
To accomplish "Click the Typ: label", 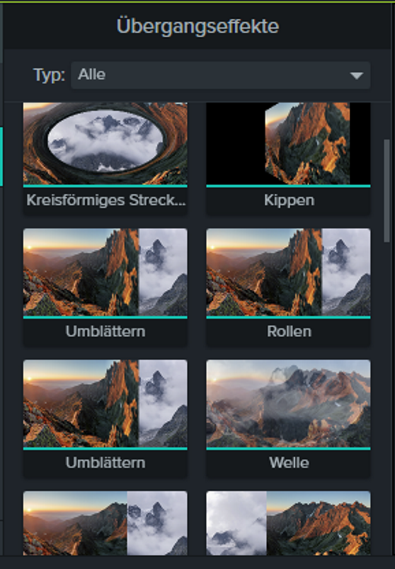I will [49, 75].
